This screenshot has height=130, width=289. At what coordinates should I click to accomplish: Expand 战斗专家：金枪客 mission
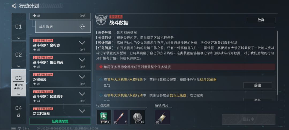pos(82,43)
